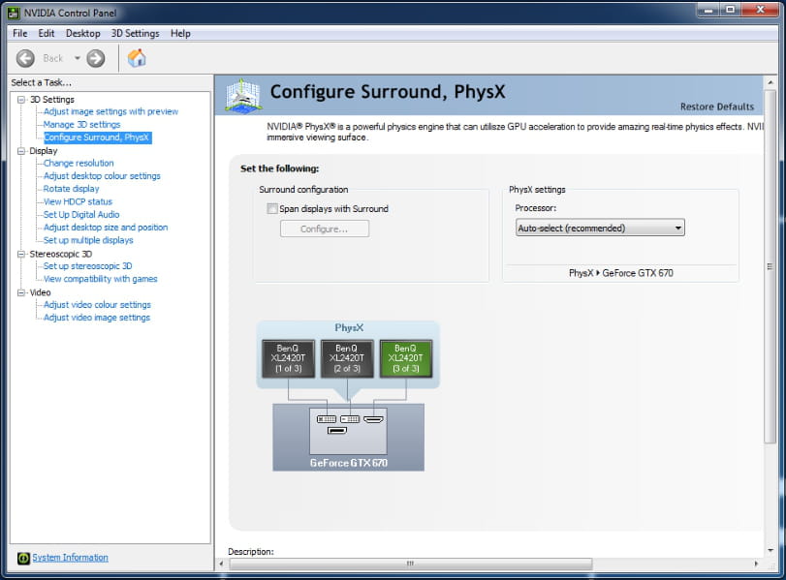Click Restore Defaults link
The height and width of the screenshot is (580, 786).
click(x=716, y=107)
